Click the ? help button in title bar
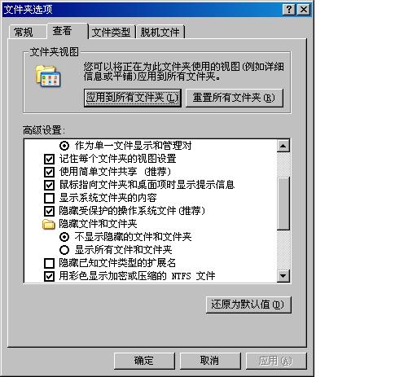Image resolution: width=417 pixels, height=377 pixels. click(288, 10)
